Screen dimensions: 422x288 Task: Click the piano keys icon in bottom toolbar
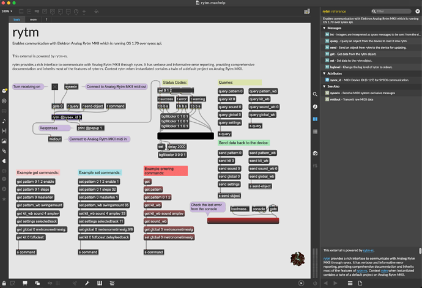point(100,283)
